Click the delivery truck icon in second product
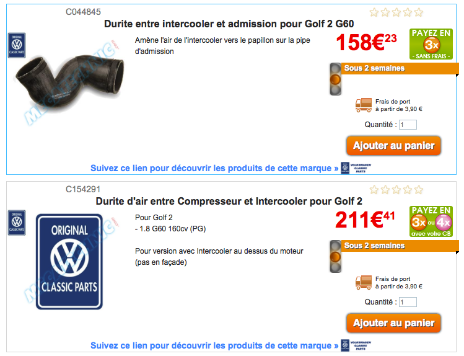 [x=364, y=283]
